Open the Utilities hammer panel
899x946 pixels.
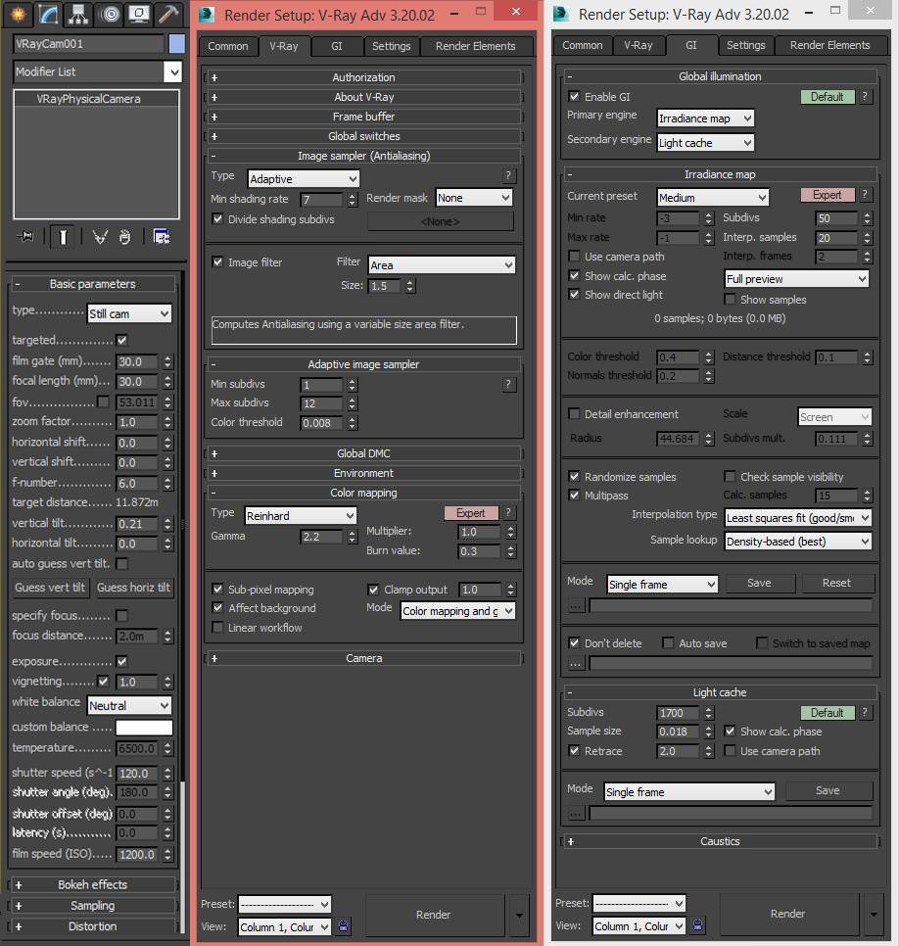[168, 14]
